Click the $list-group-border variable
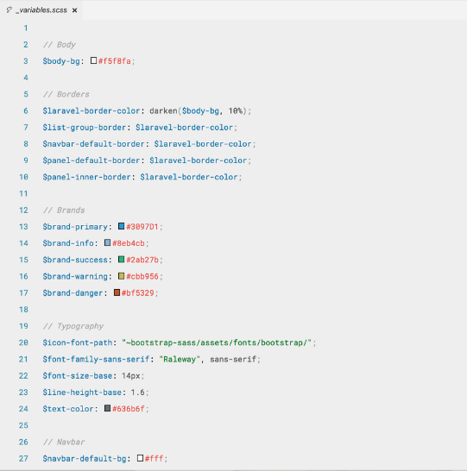Image resolution: width=467 pixels, height=471 pixels. click(x=84, y=128)
